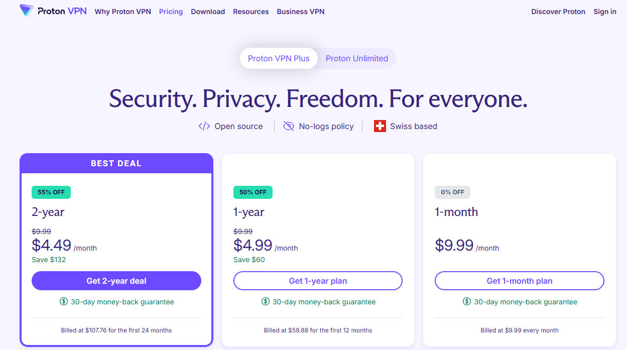Select Download in the navigation bar
The width and height of the screenshot is (627, 350).
pyautogui.click(x=208, y=11)
